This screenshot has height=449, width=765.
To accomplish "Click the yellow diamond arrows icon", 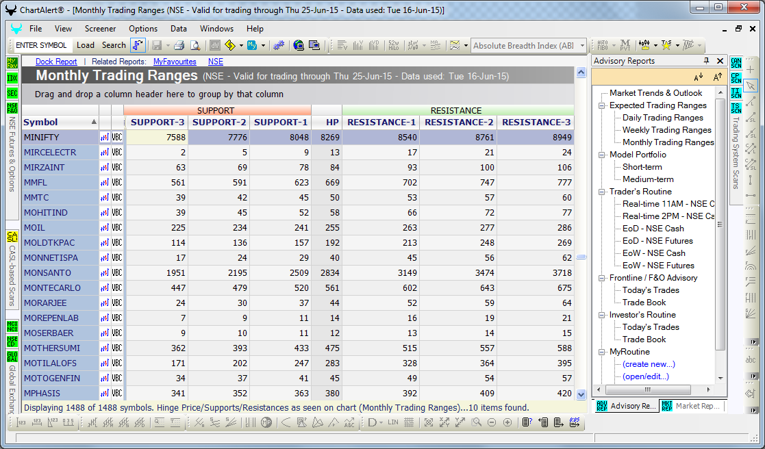I will point(230,45).
